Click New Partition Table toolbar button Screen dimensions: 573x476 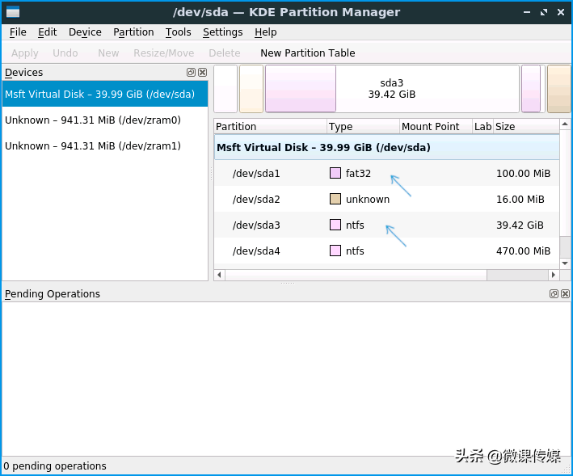click(308, 53)
